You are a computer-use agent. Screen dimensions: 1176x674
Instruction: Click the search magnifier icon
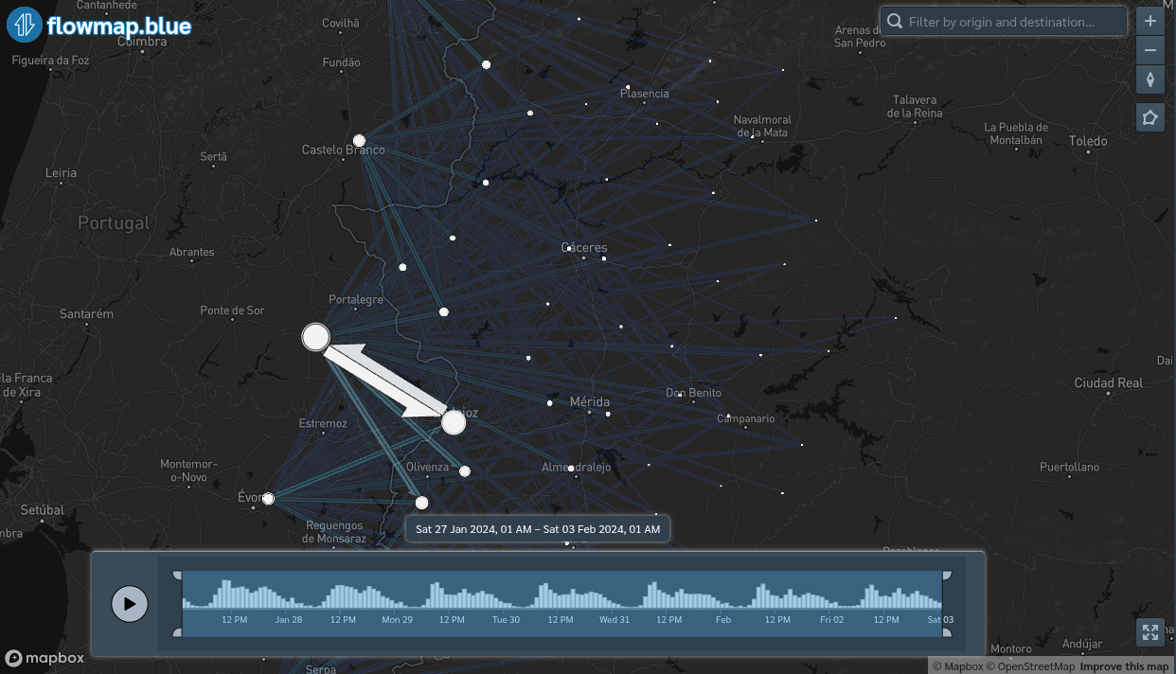click(x=894, y=22)
